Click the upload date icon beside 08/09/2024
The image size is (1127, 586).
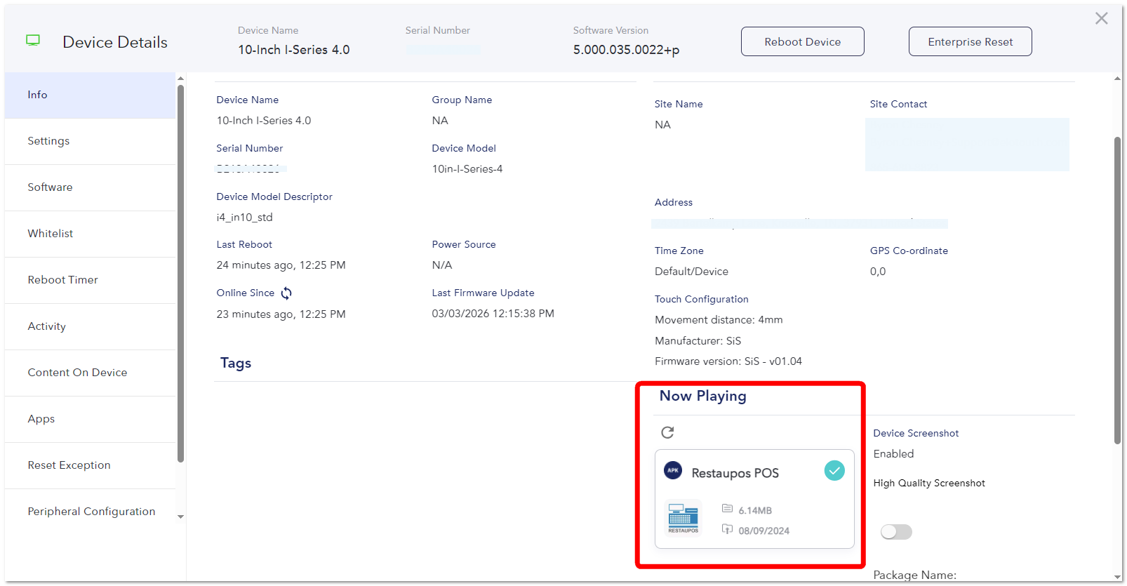point(728,529)
